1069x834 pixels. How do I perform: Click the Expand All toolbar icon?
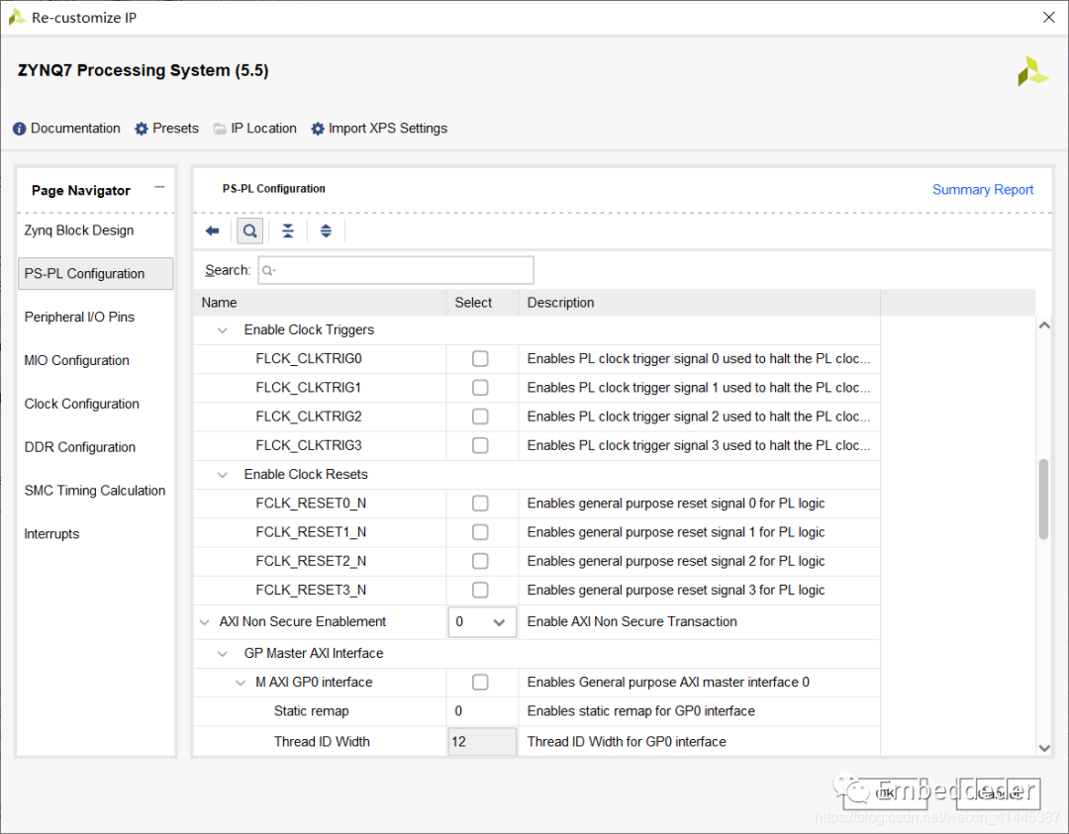[x=326, y=231]
